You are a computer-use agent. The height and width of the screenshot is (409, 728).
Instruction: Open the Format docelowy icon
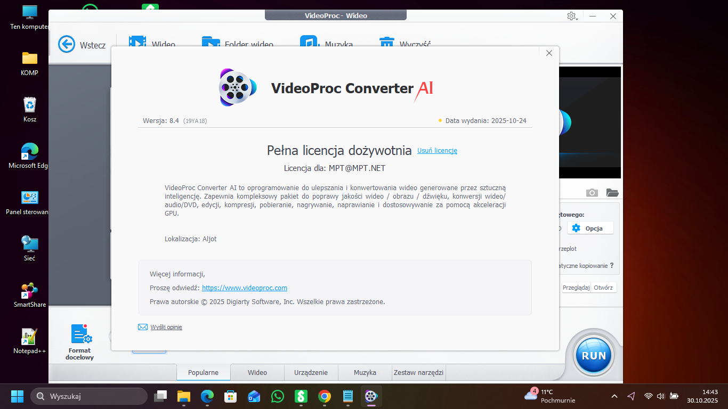click(80, 335)
